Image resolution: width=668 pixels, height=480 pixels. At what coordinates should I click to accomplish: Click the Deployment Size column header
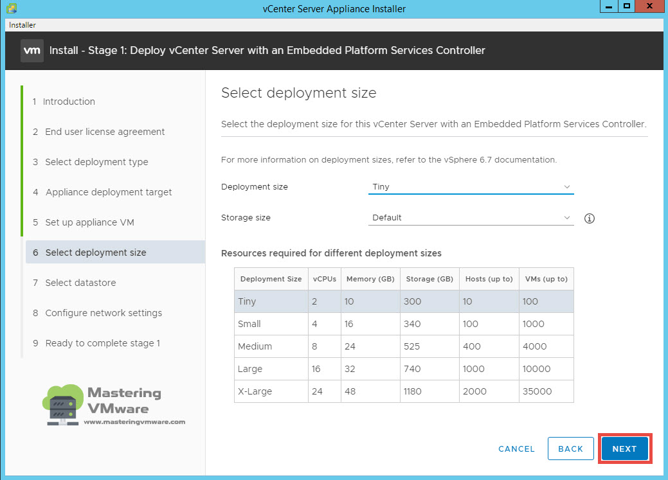[271, 279]
